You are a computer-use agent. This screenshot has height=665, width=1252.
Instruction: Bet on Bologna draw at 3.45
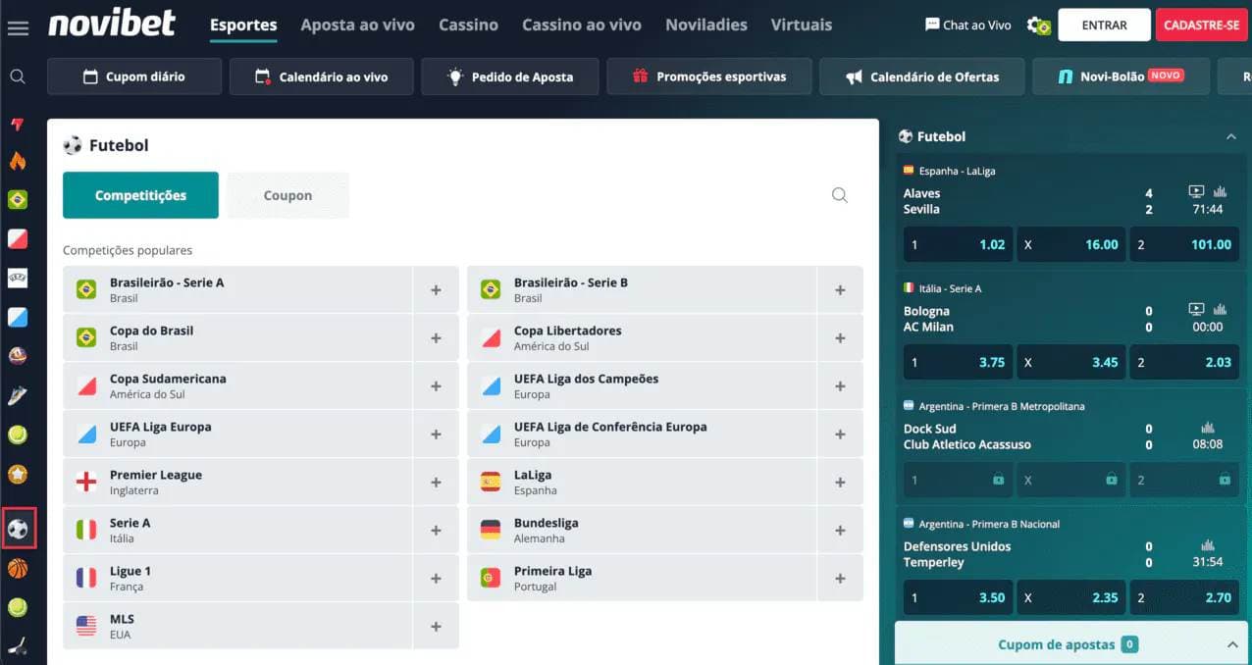pyautogui.click(x=1071, y=362)
